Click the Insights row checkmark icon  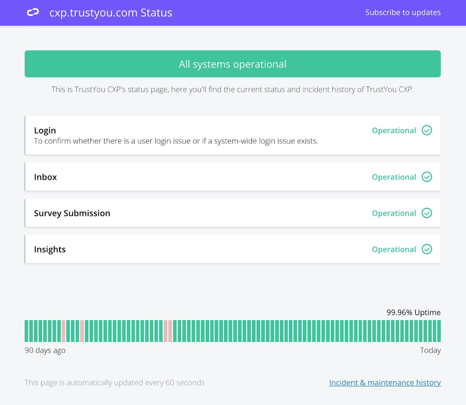(427, 249)
